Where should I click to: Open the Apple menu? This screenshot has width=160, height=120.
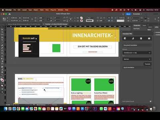point(3,10)
